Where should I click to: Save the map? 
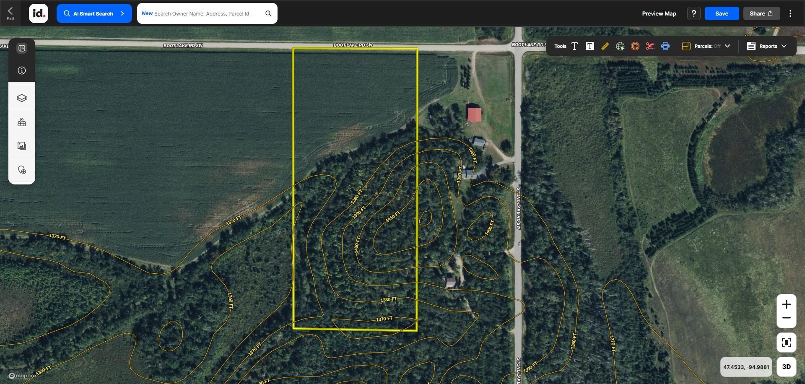pyautogui.click(x=722, y=13)
